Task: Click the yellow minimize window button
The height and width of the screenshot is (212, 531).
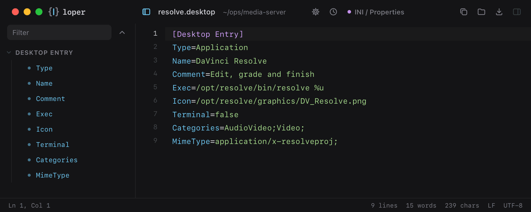Action: tap(27, 12)
